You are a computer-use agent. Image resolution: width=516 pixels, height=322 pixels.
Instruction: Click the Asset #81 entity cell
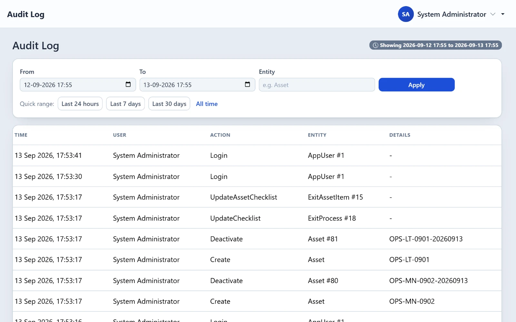point(323,239)
